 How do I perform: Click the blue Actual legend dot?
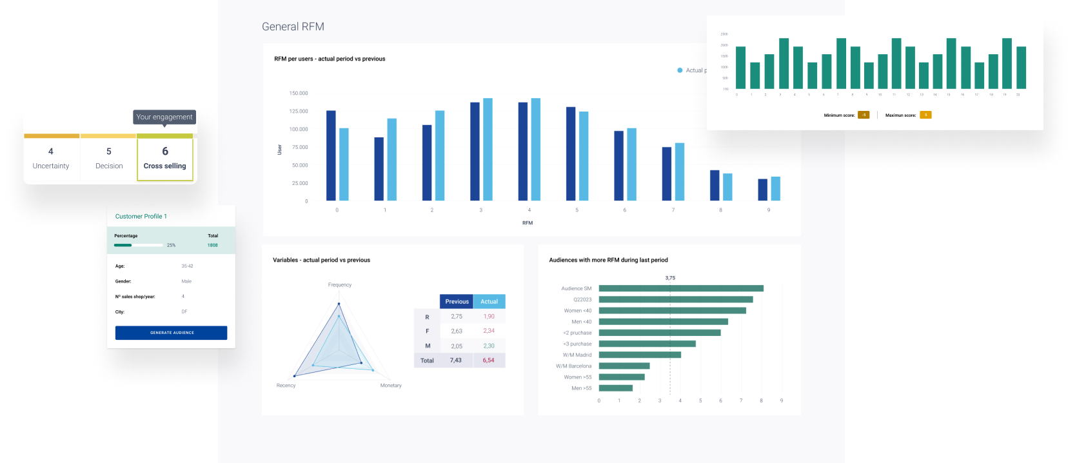[680, 70]
